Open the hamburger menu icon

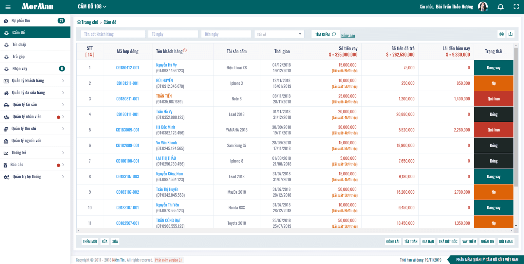pyautogui.click(x=8, y=7)
